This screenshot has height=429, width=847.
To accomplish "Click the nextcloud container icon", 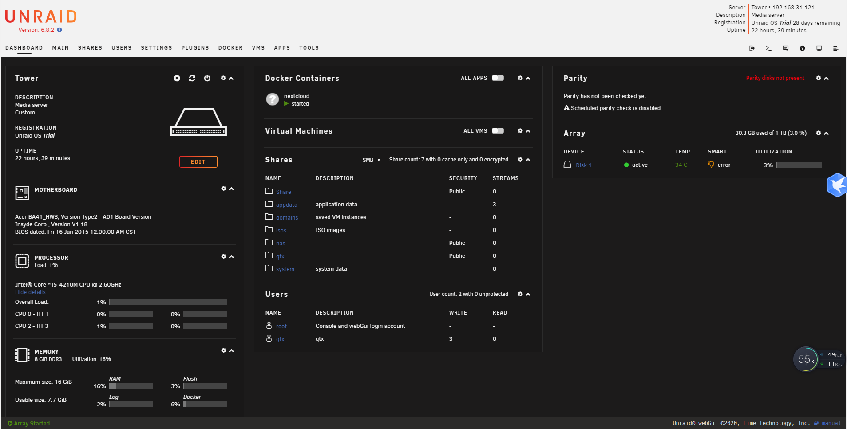I will (273, 99).
